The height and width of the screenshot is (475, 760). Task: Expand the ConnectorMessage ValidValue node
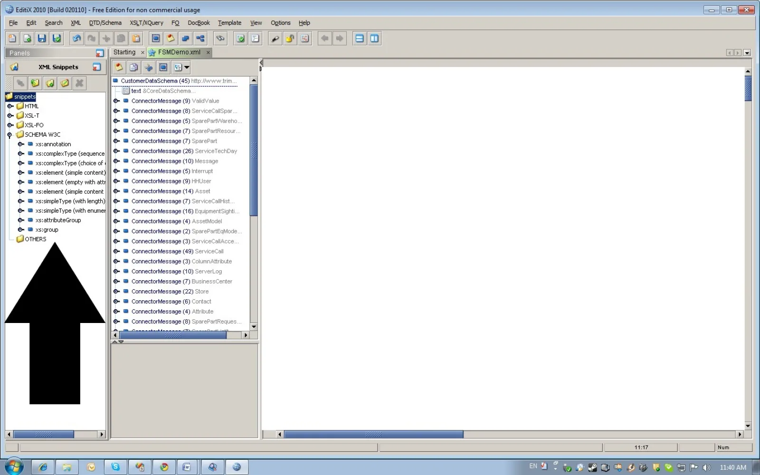[116, 101]
